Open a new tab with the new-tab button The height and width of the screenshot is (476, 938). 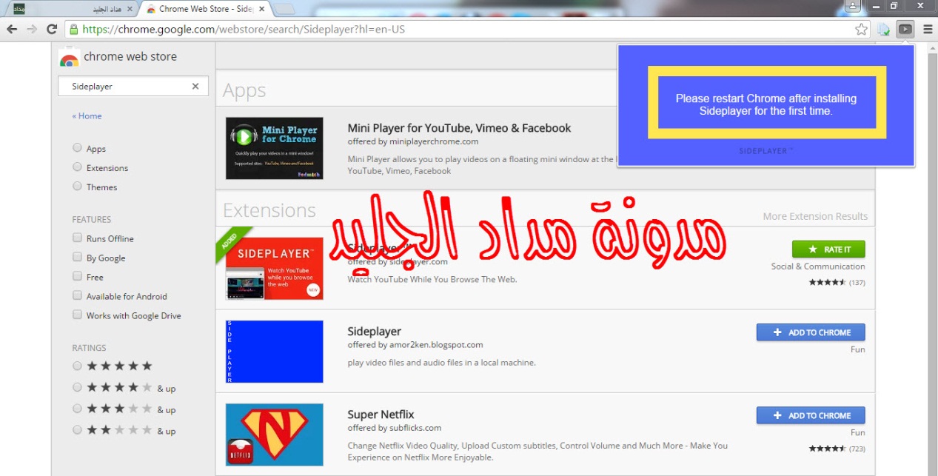(x=284, y=9)
